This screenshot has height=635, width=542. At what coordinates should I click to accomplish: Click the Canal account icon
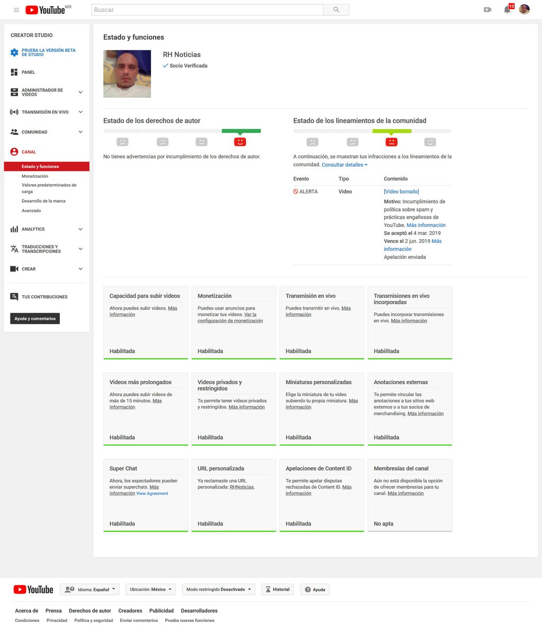[x=14, y=152]
